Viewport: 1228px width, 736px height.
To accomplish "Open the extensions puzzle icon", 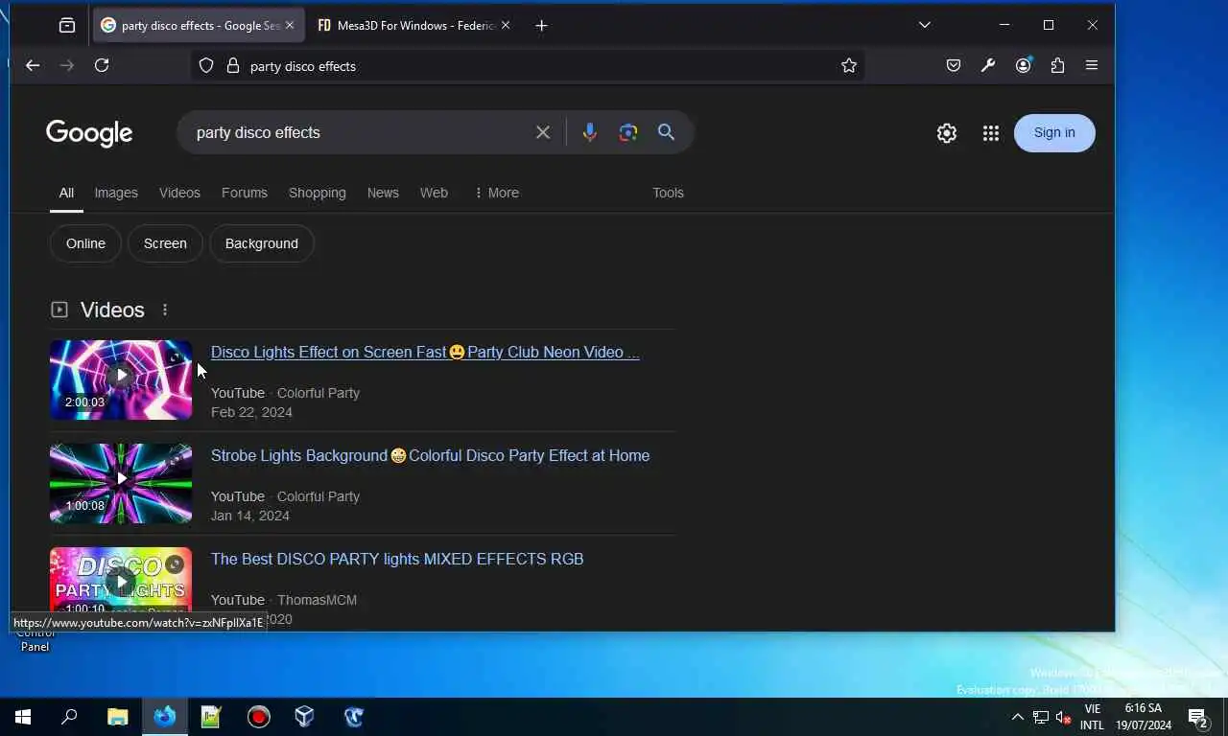I will [1057, 65].
